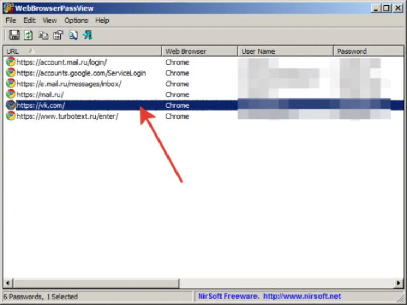Select the https://account.mail.ru/login/ entry
This screenshot has width=407, height=305.
pos(62,62)
